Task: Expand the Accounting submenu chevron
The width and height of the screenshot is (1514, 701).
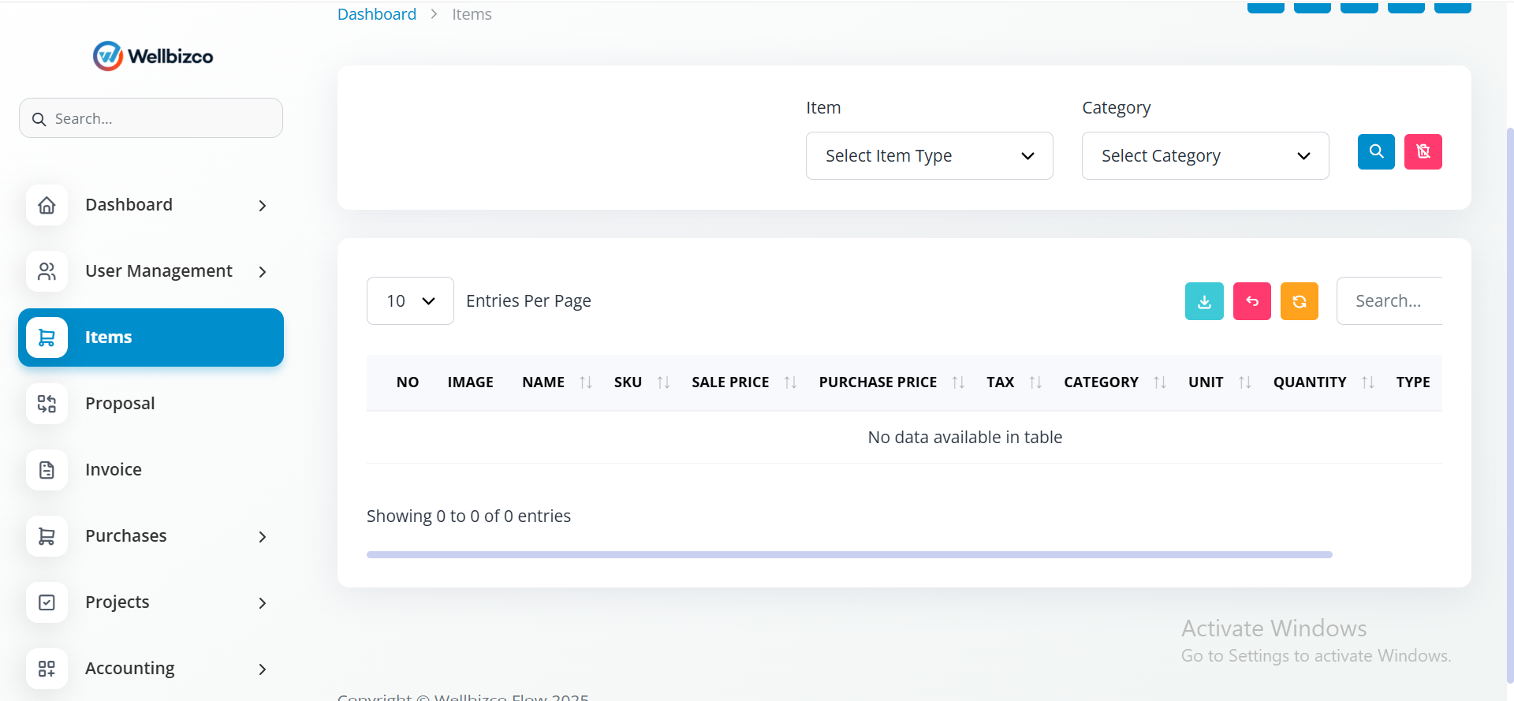Action: [x=263, y=669]
